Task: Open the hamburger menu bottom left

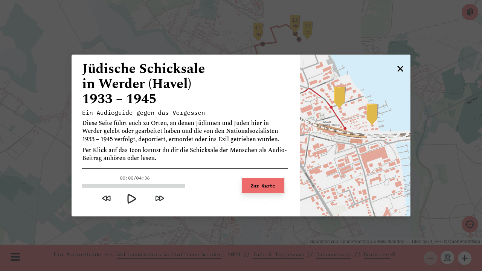Action: coord(15,257)
